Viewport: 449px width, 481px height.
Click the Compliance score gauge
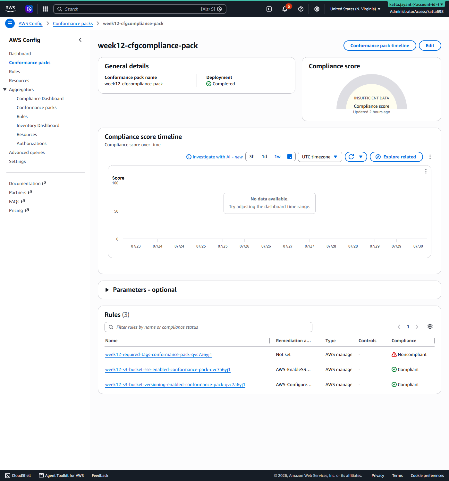371,92
